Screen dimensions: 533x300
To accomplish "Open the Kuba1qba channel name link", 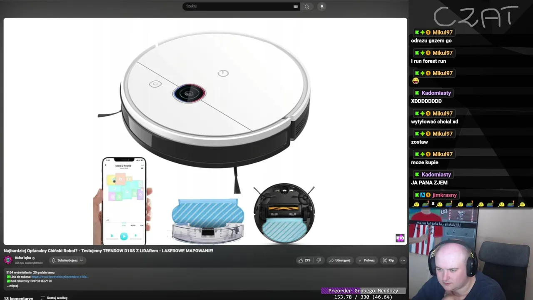I will tap(23, 258).
